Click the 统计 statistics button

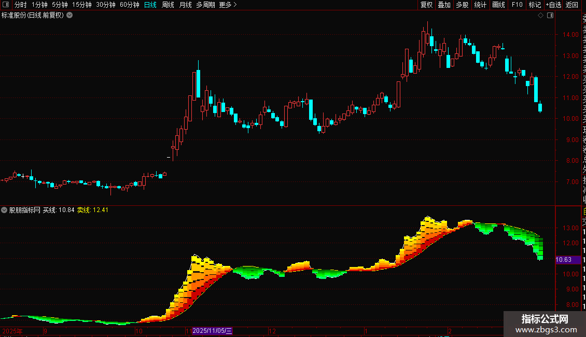(x=480, y=5)
